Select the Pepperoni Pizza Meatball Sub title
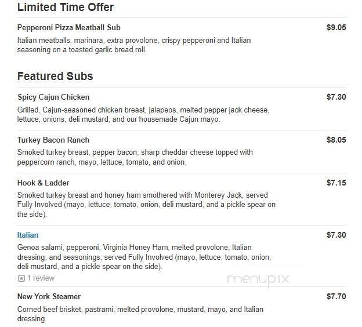This screenshot has height=327, width=362. pos(69,27)
